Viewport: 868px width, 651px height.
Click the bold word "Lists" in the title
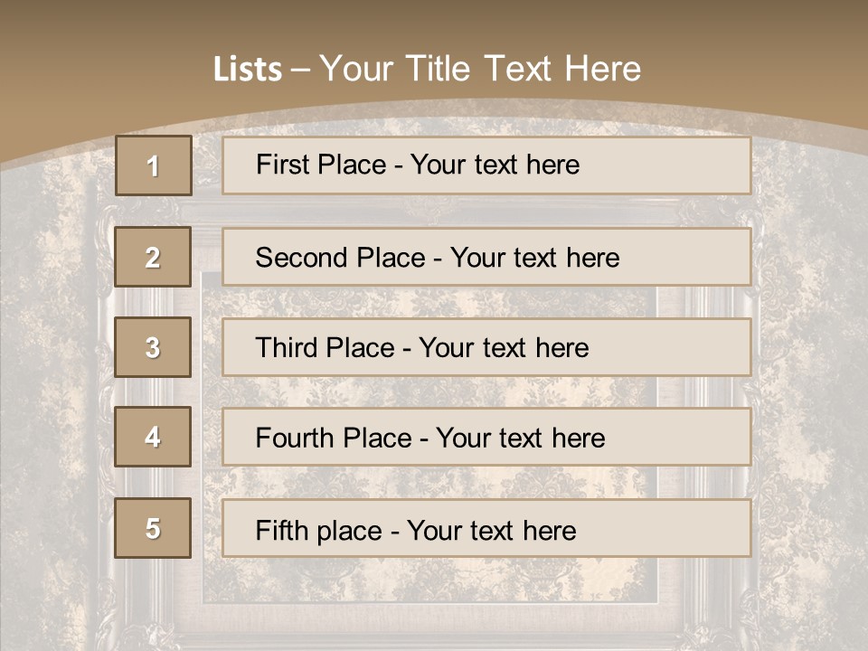coord(248,70)
